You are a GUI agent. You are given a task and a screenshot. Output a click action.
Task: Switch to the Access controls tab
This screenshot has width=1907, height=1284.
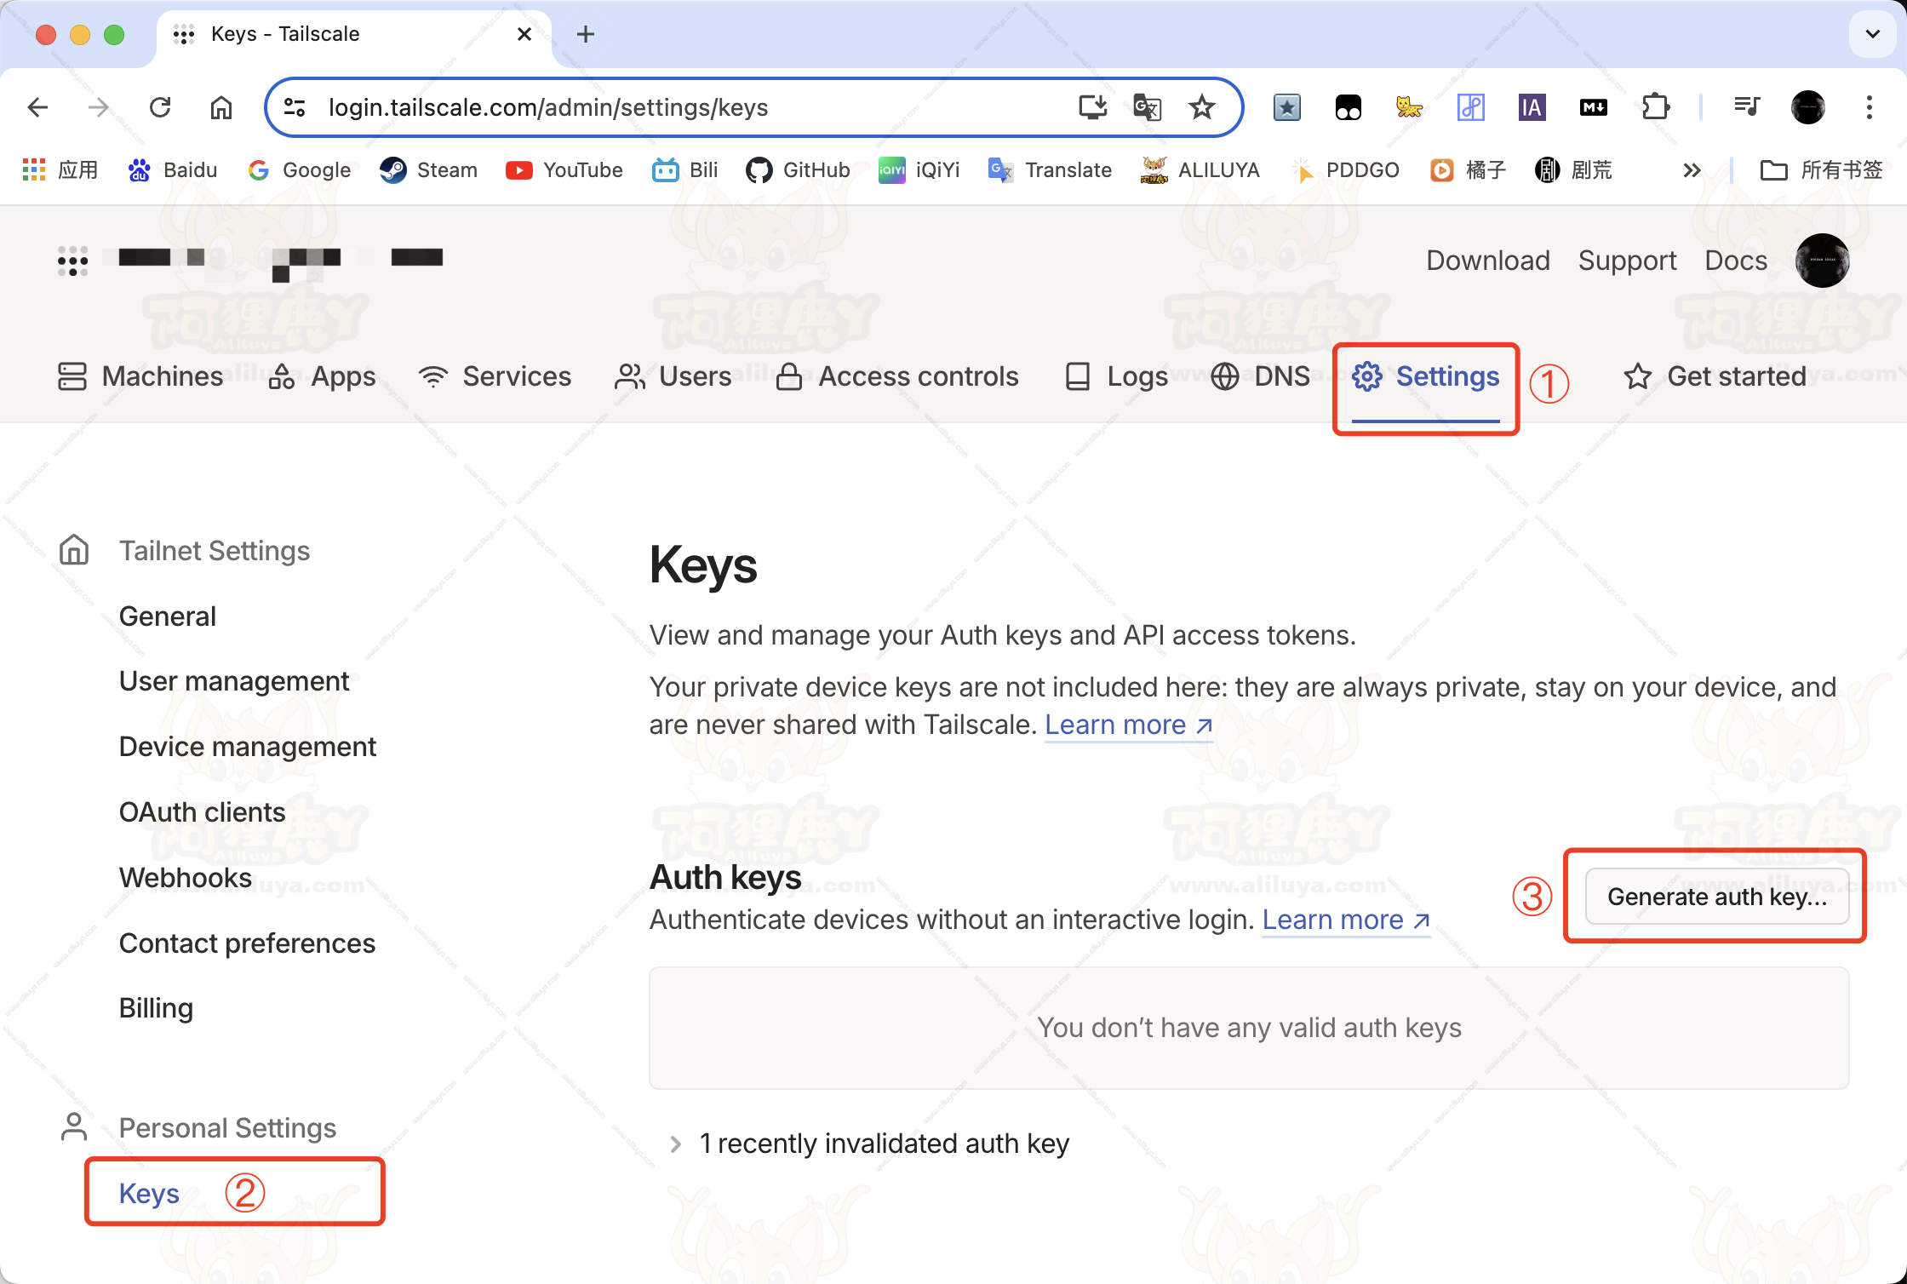(897, 376)
